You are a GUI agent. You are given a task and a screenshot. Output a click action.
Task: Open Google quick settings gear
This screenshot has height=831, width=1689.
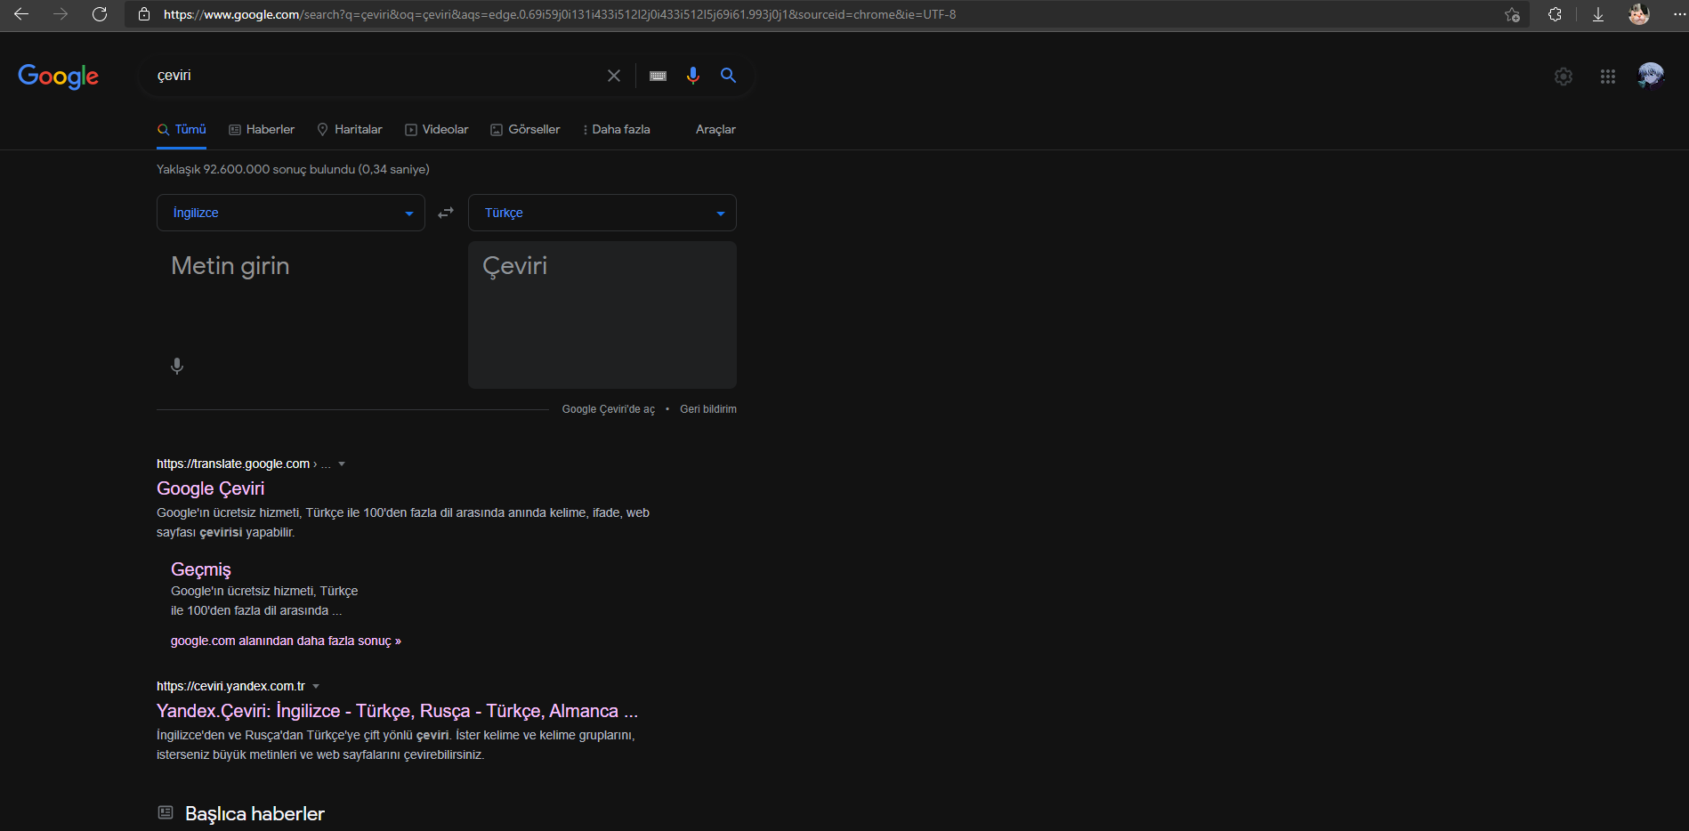pyautogui.click(x=1564, y=77)
